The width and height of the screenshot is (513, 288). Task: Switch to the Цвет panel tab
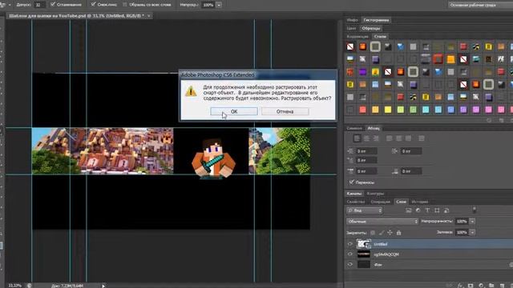[x=351, y=29]
